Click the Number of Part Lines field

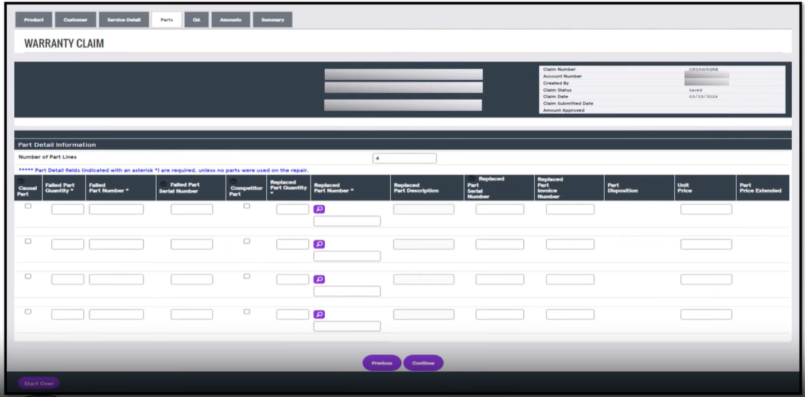click(x=405, y=159)
